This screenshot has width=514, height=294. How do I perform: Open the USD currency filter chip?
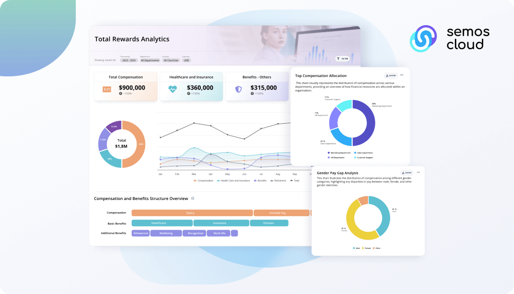(186, 60)
